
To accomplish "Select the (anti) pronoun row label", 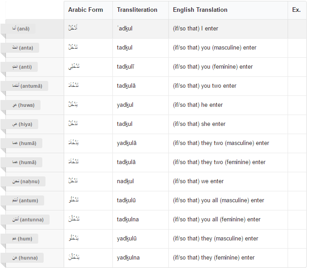I will 19,67.
